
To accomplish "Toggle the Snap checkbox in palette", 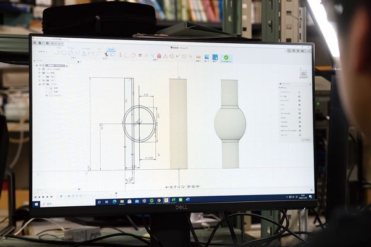I will 299,105.
